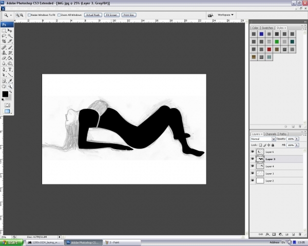Screen dimensions: 308x246
Task: Reset to default black and white colors
Action: (x=3, y=99)
